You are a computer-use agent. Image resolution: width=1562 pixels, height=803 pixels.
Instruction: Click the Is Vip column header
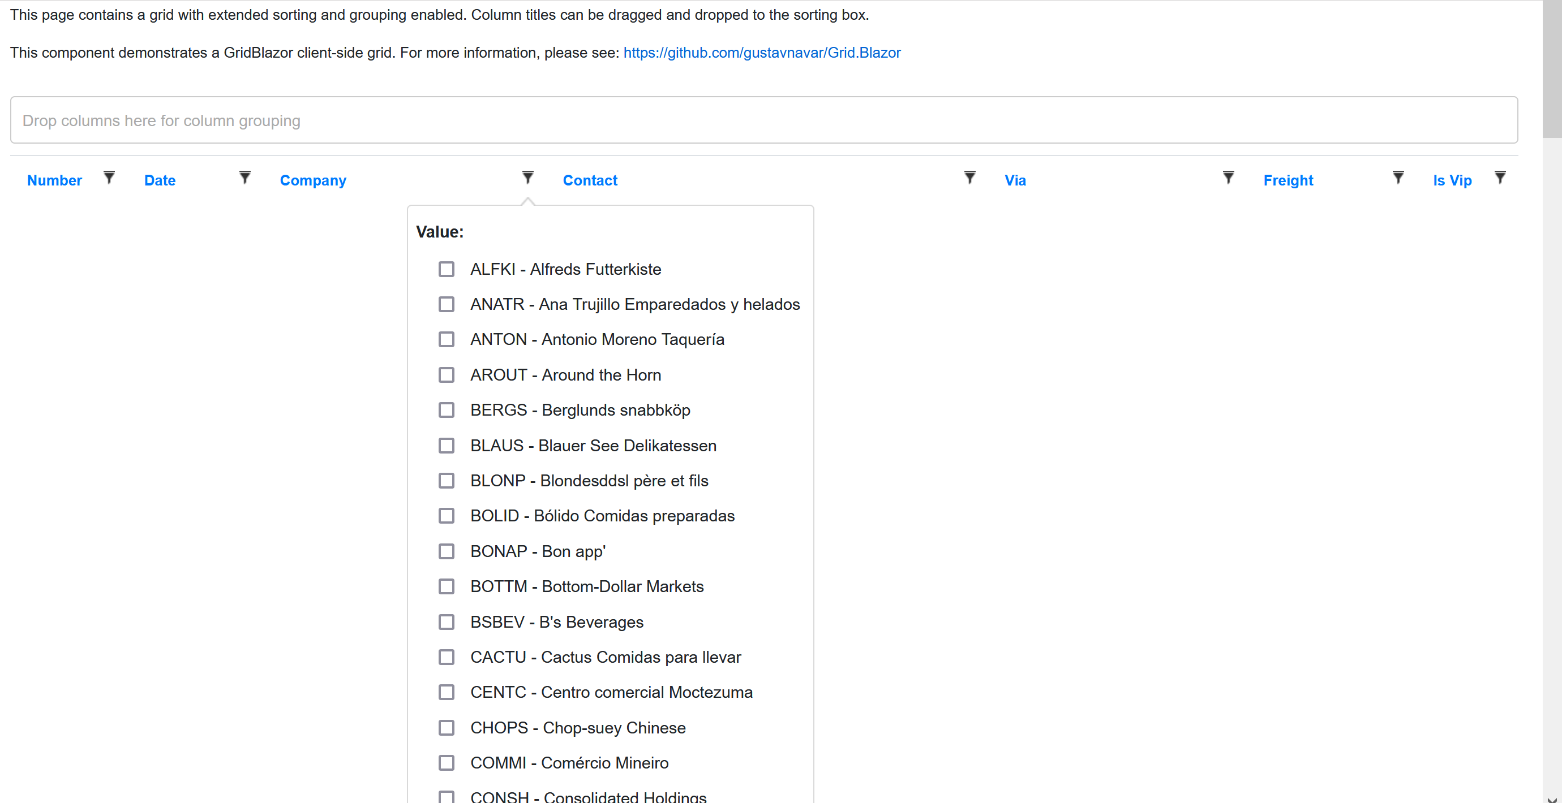tap(1452, 180)
